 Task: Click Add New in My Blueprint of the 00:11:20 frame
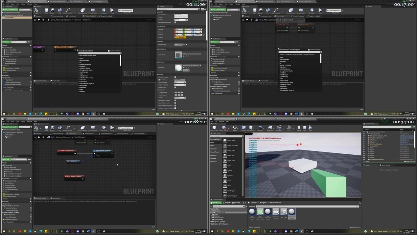pyautogui.click(x=6, y=42)
